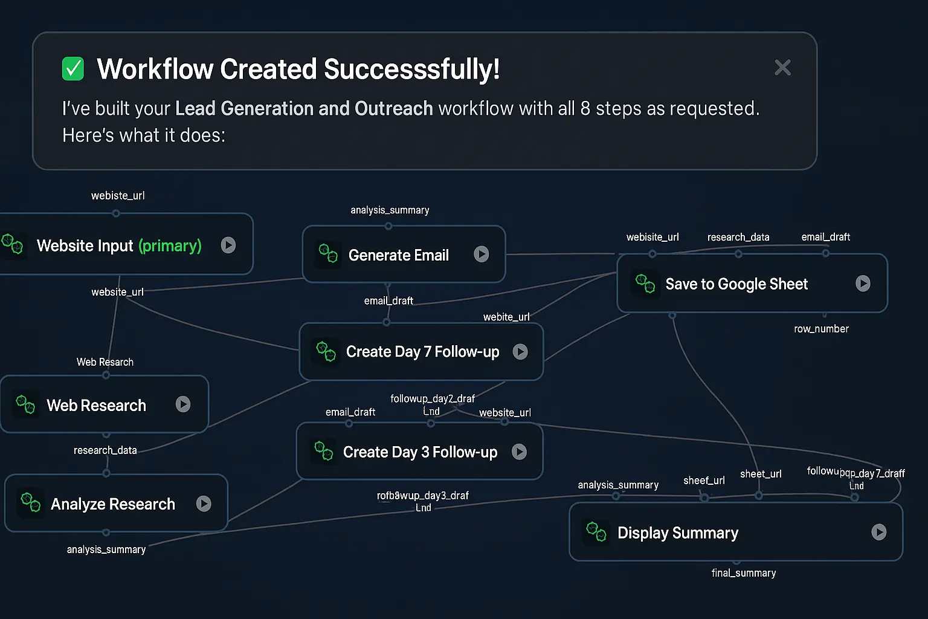The image size is (928, 619).
Task: Run the Web Research step
Action: click(183, 405)
